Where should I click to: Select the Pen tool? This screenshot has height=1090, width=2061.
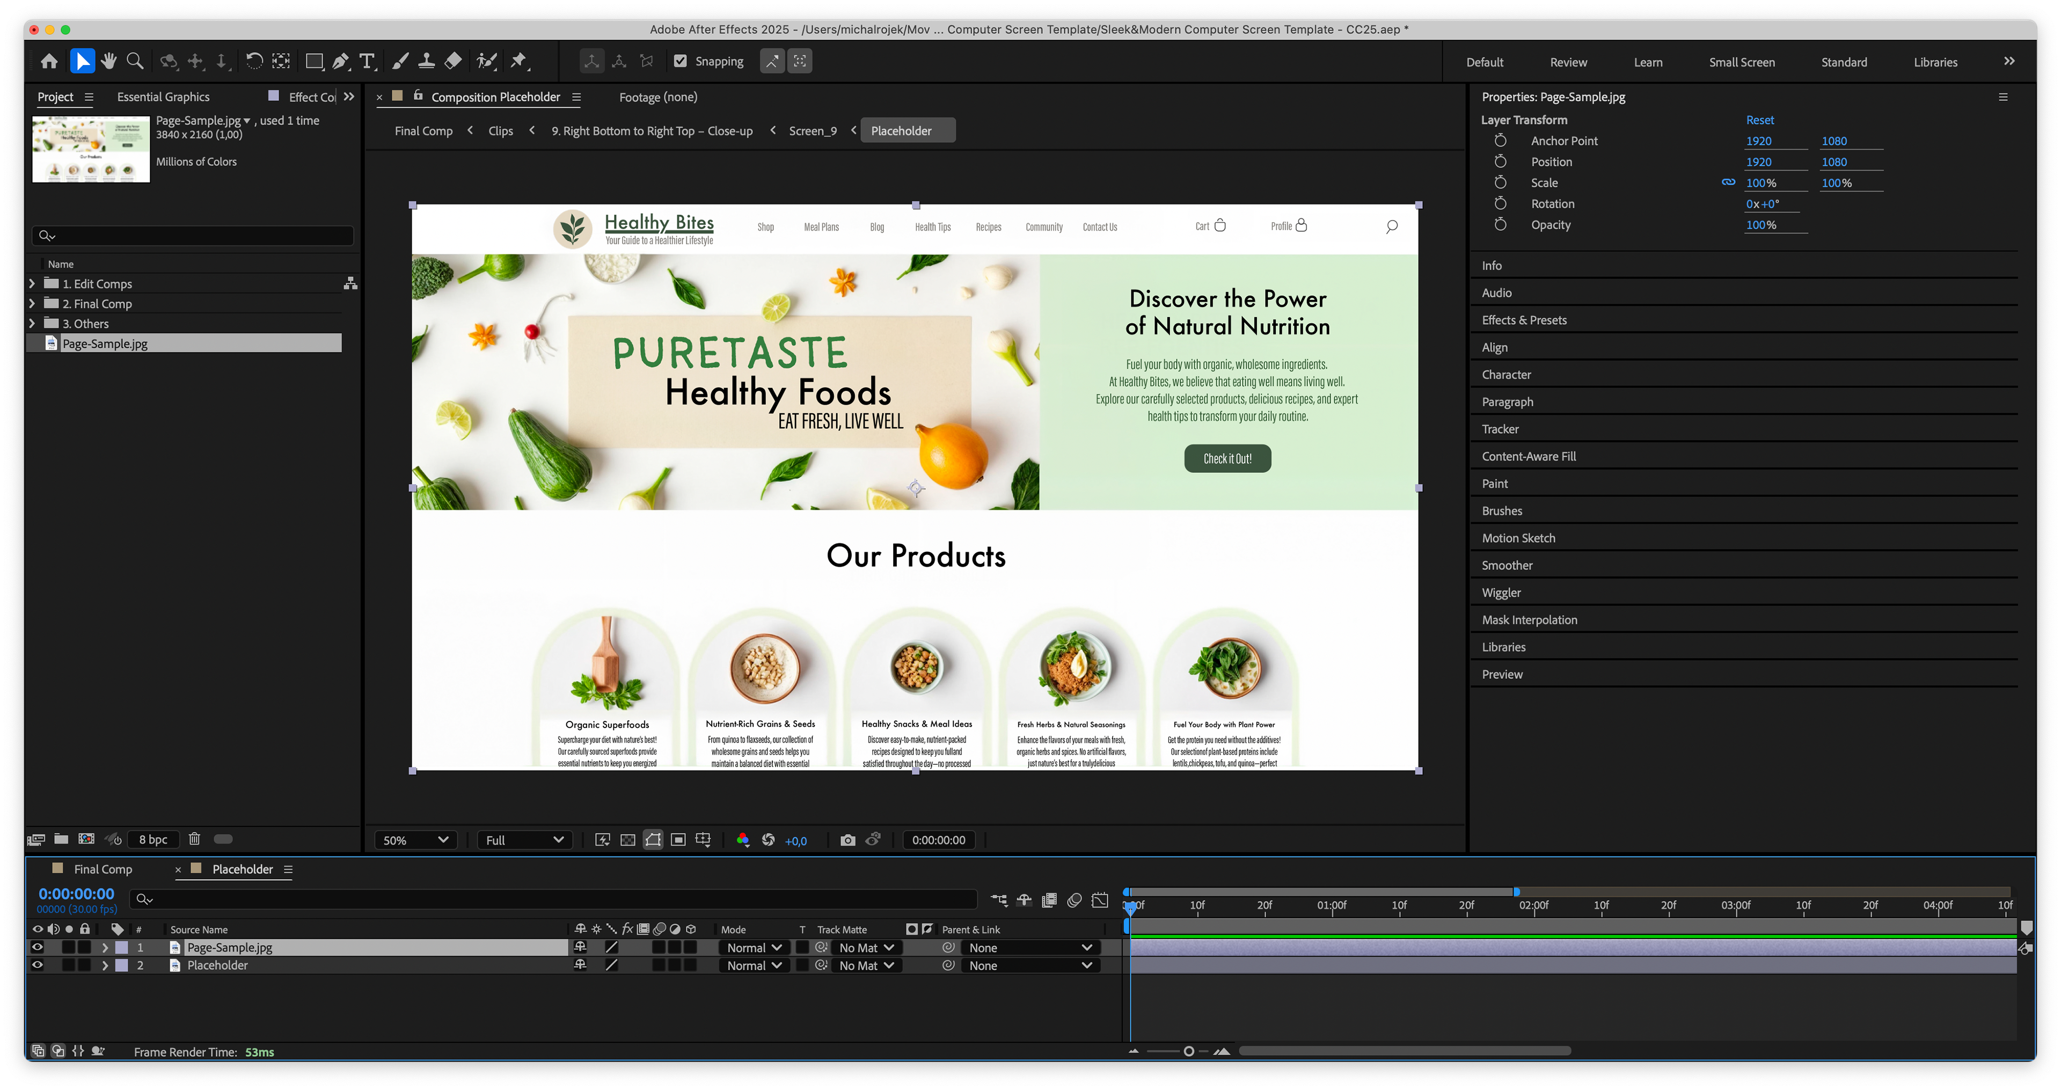tap(341, 61)
